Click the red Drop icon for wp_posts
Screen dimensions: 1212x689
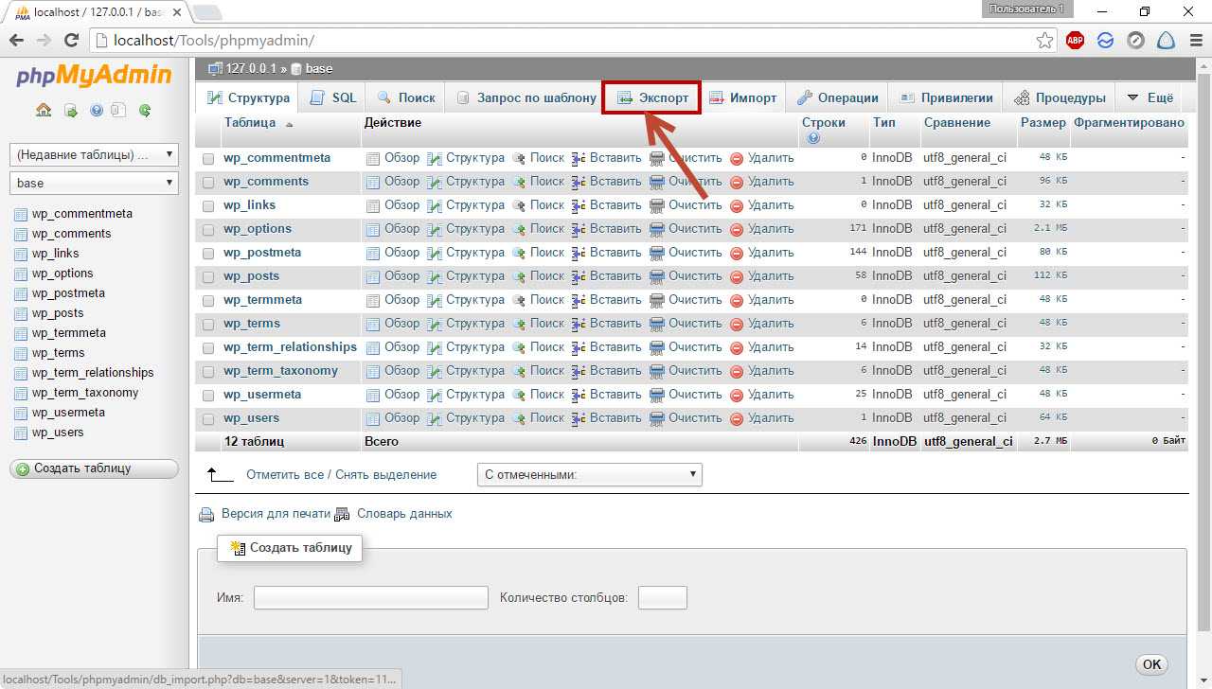[737, 277]
